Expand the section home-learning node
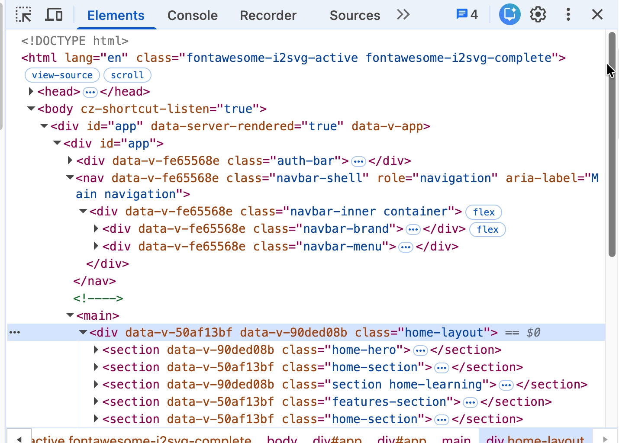This screenshot has width=619, height=443. [x=96, y=384]
